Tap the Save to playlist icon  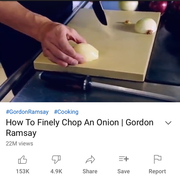point(124,159)
